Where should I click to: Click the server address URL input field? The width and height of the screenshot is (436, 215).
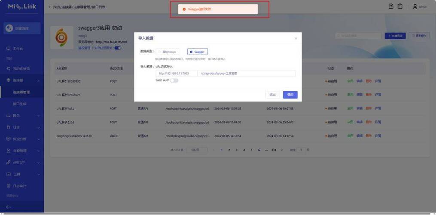click(176, 74)
